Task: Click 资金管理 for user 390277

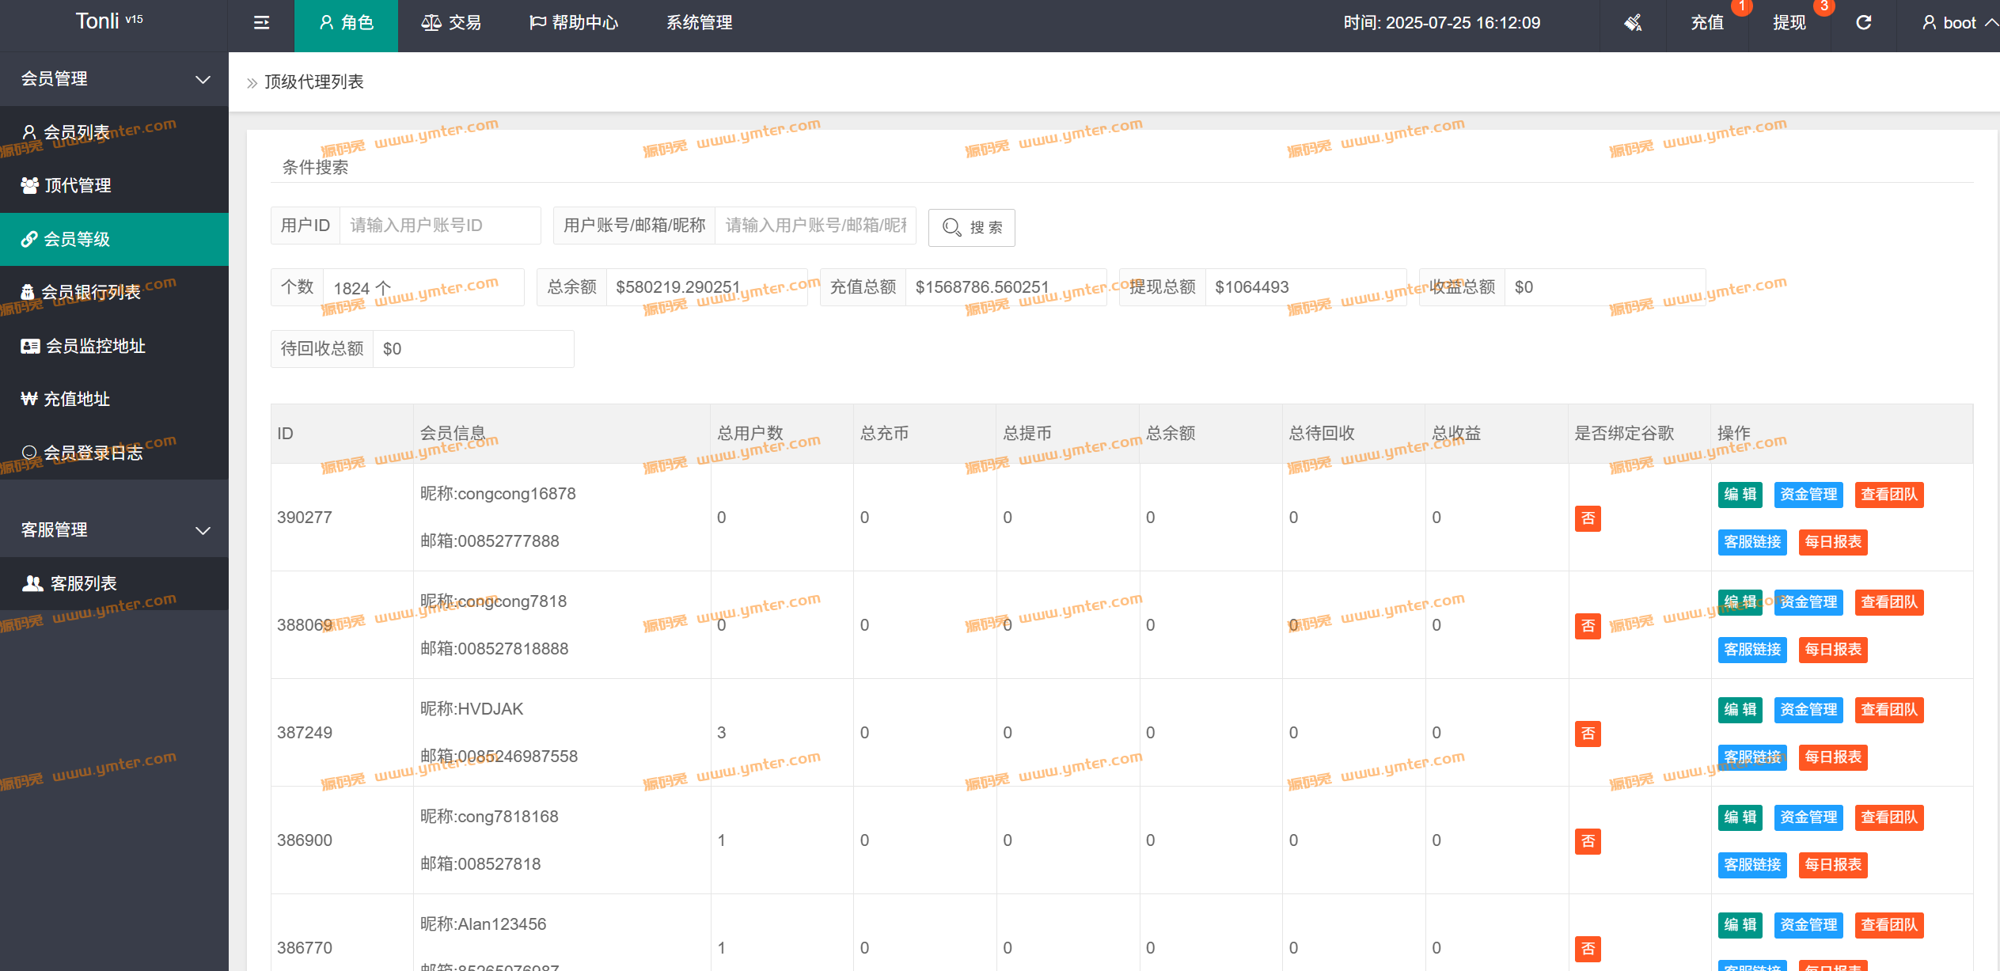Action: (x=1808, y=495)
